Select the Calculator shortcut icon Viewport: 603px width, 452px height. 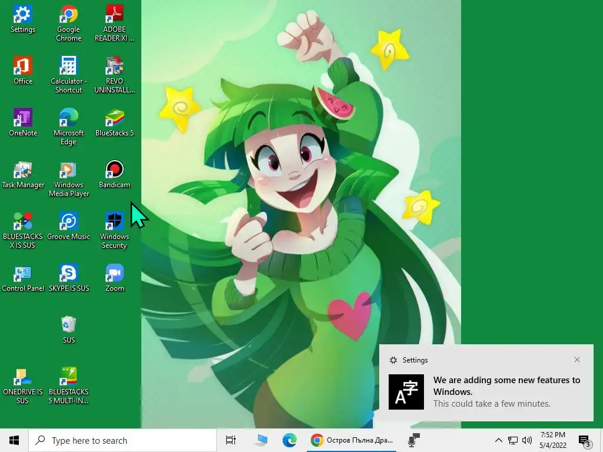68,75
